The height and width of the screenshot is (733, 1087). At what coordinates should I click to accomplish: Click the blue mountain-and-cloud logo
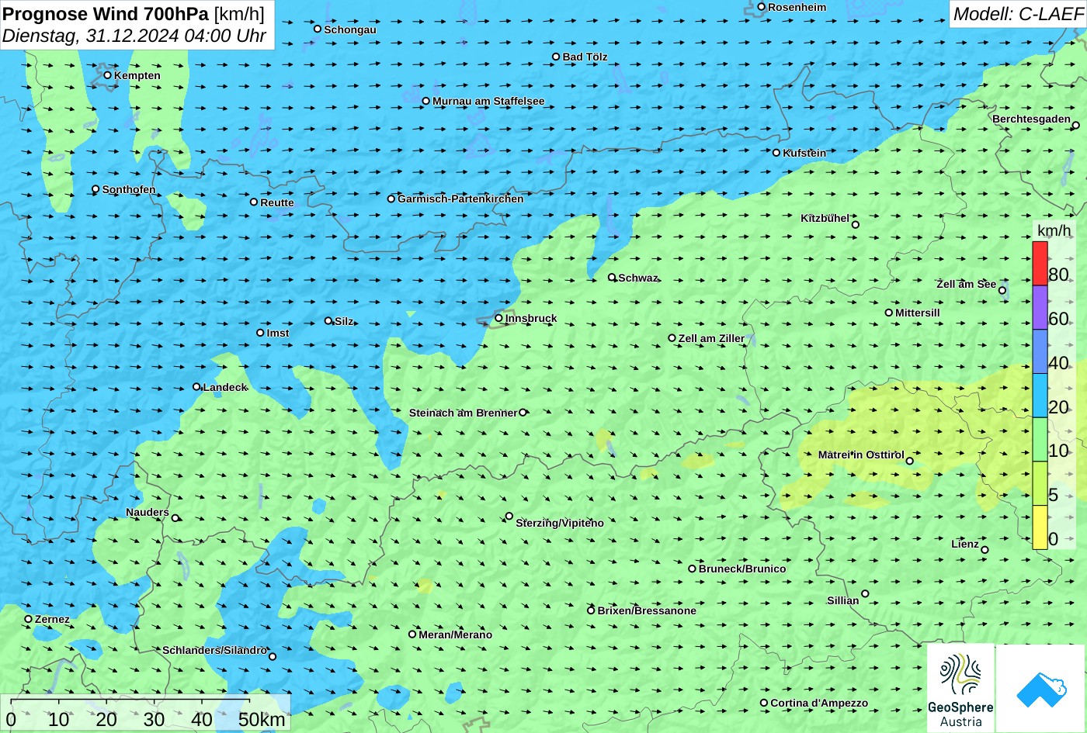1040,688
